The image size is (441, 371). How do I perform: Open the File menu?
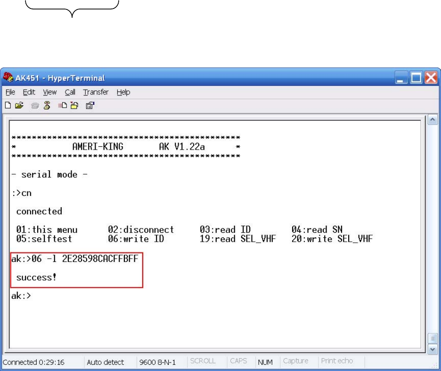point(10,93)
